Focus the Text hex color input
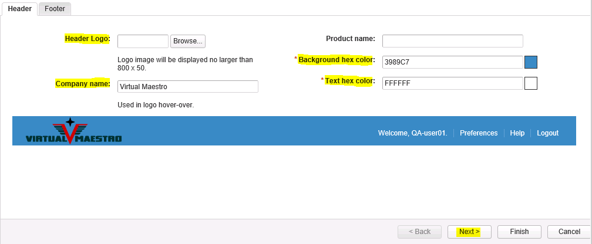The height and width of the screenshot is (244, 592). tap(452, 83)
